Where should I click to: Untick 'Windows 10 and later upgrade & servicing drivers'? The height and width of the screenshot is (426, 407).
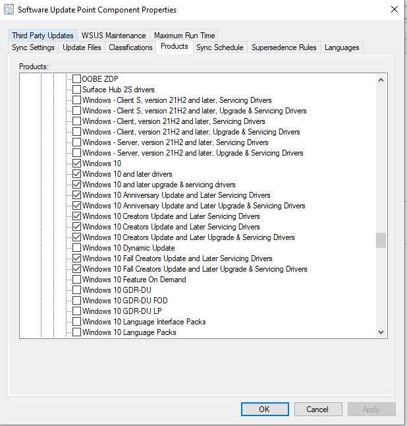point(77,185)
